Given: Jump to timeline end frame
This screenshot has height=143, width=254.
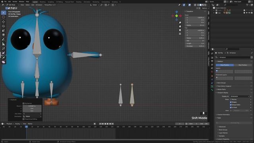Looking at the screenshot, I should click(113, 124).
